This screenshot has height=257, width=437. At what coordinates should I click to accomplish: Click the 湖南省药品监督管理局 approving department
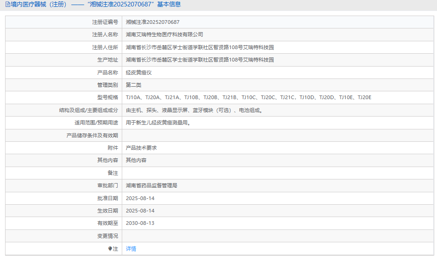pyautogui.click(x=152, y=185)
